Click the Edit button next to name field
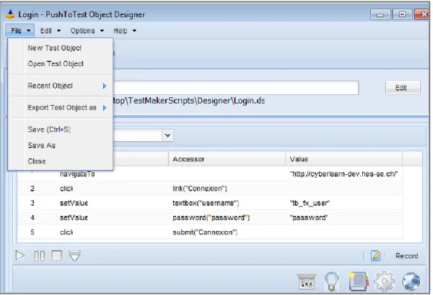 point(403,88)
